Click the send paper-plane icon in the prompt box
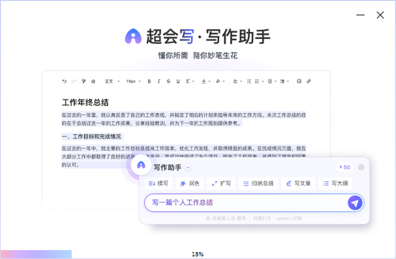The height and width of the screenshot is (259, 396). click(x=354, y=203)
